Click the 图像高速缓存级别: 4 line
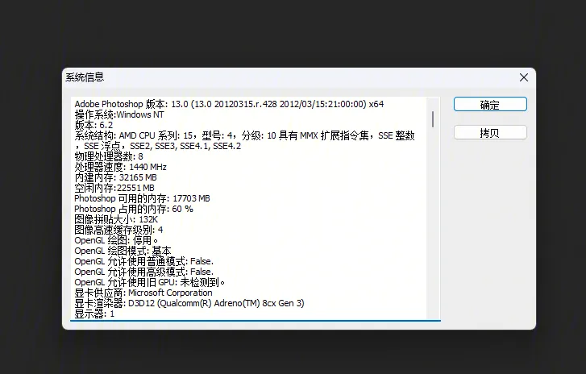Viewport: 586px width, 374px height. pos(118,230)
